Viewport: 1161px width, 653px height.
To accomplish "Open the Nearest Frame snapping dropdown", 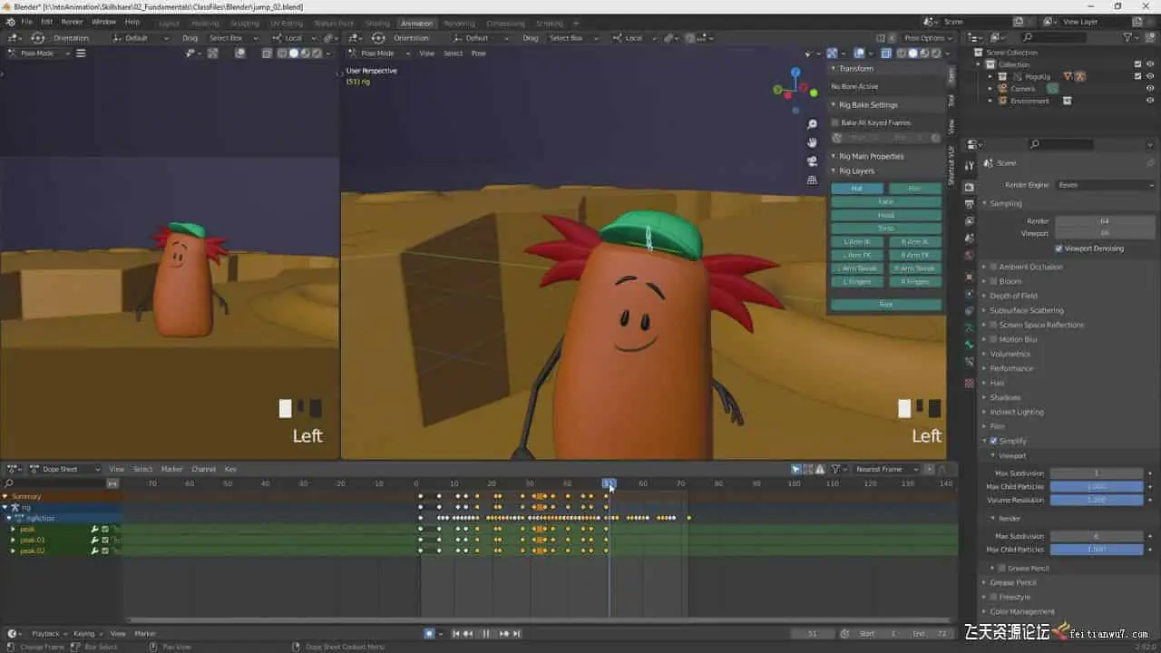I will pyautogui.click(x=887, y=469).
